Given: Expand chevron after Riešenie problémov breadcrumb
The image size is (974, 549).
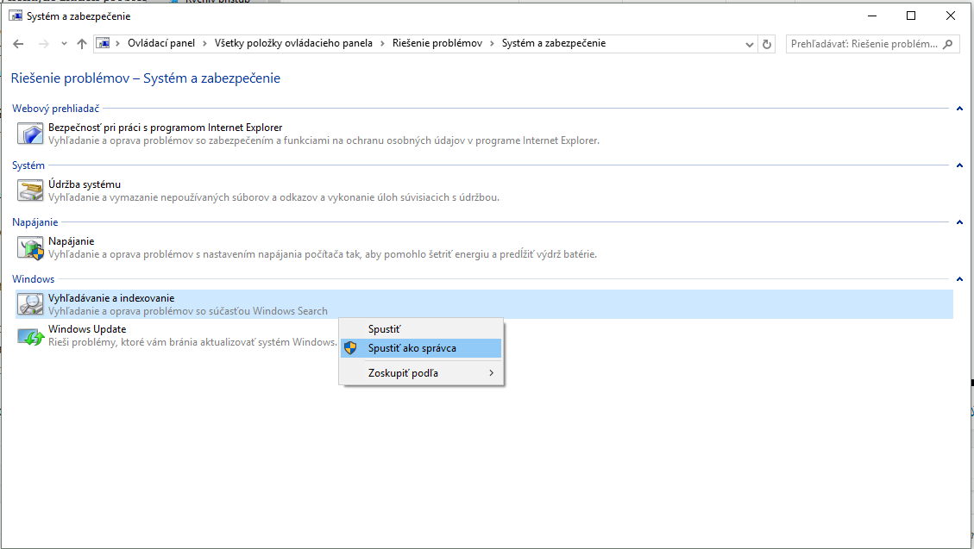Looking at the screenshot, I should (492, 43).
